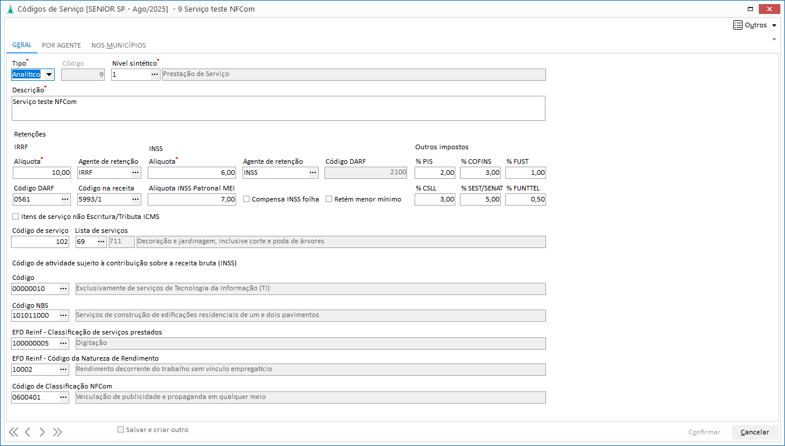This screenshot has width=785, height=446.
Task: Expand the small arrow below Outros
Action: [774, 39]
